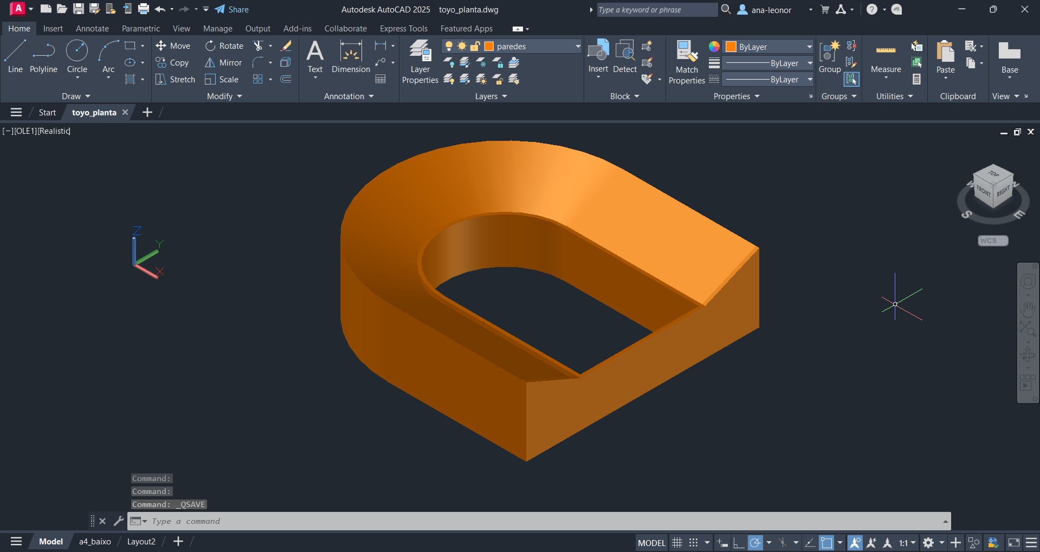Toggle the highlighted annotation objects button
This screenshot has width=1040, height=552.
(855, 543)
